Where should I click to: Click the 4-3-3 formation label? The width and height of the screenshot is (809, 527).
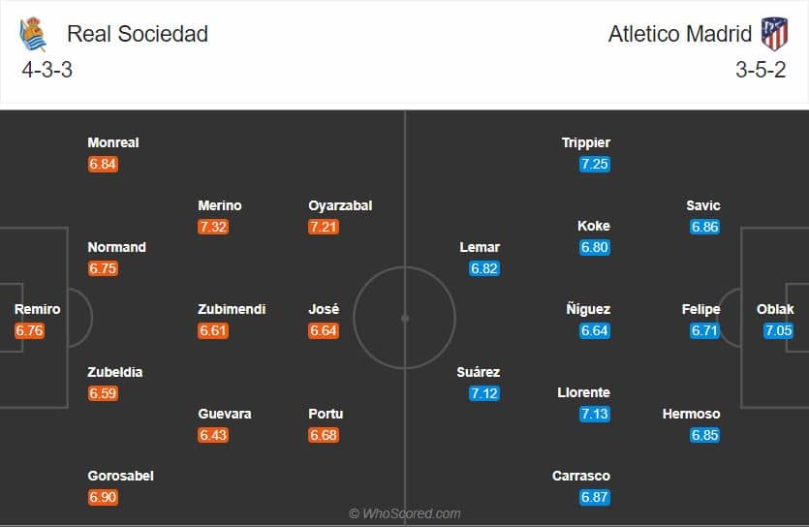tap(47, 70)
